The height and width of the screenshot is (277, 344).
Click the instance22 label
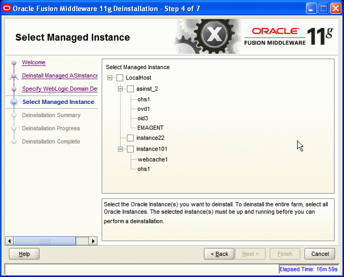(150, 138)
